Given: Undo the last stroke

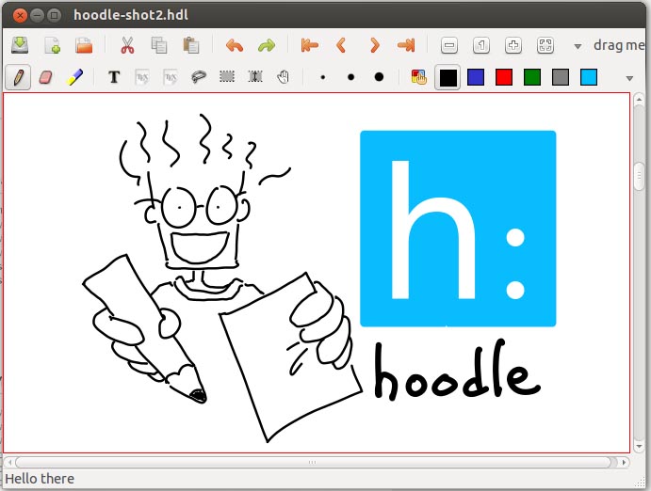Looking at the screenshot, I should [x=235, y=45].
